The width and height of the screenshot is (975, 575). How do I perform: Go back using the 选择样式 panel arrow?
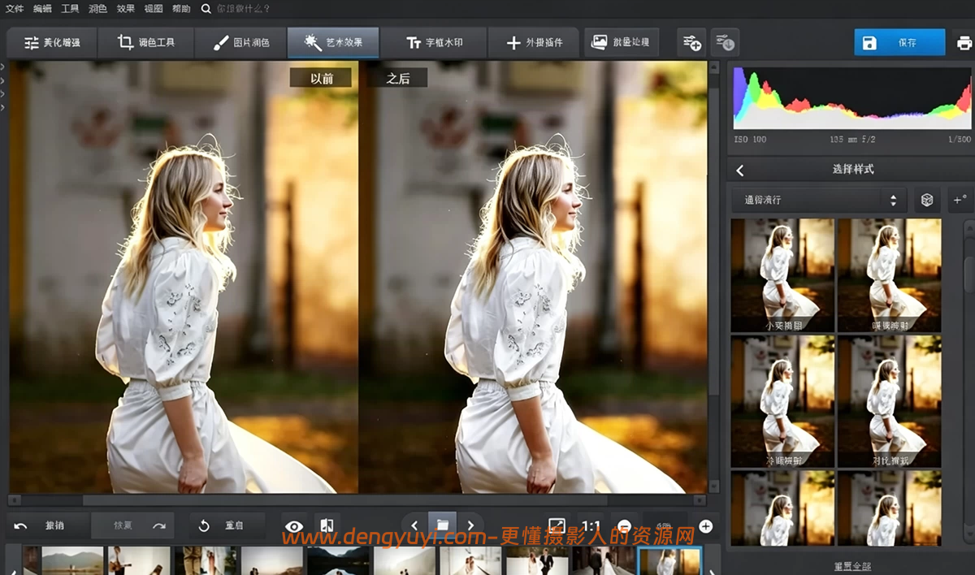click(x=739, y=171)
